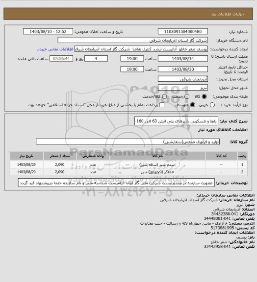Viewport: 257px width, 282px height.
Task: Select the کالا/خدمت radio button
Action: click(x=164, y=96)
